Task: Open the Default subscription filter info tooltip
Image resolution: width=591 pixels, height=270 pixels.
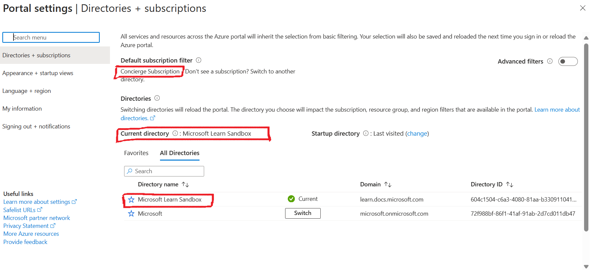Action: point(199,60)
